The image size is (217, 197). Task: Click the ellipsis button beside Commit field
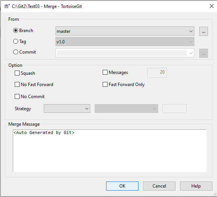point(203,53)
